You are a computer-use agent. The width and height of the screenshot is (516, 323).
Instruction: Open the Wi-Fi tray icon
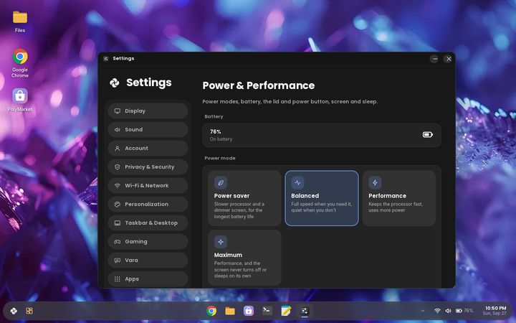[x=437, y=311]
